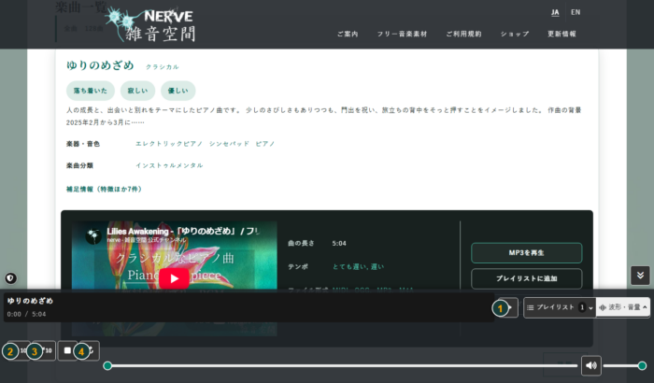Click the YouTube channel avatar icon

93,235
